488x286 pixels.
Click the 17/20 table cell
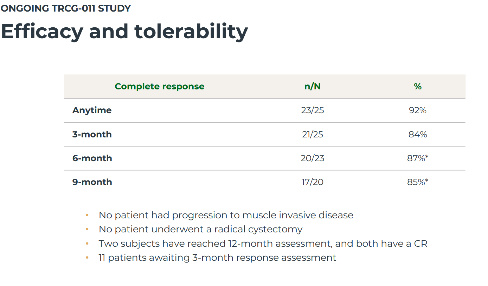click(312, 182)
